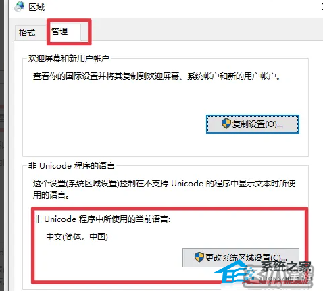Click the shield icon on 更改系统区域设置 button

199,257
